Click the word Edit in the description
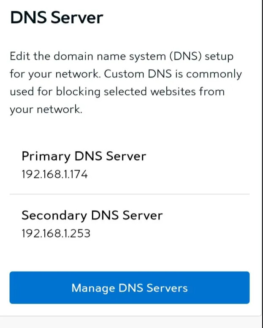Viewport: 263px width, 328px height. click(20, 56)
